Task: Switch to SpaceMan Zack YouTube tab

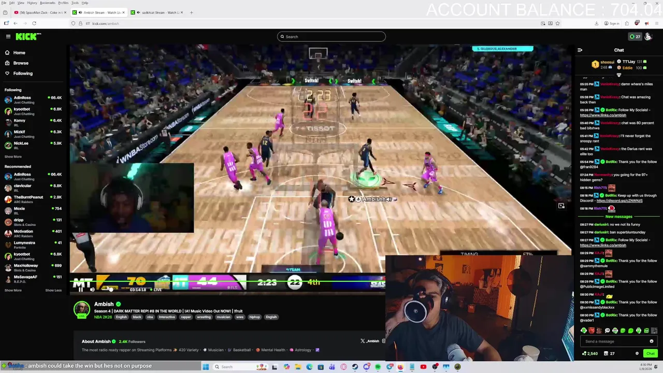Action: [x=40, y=12]
